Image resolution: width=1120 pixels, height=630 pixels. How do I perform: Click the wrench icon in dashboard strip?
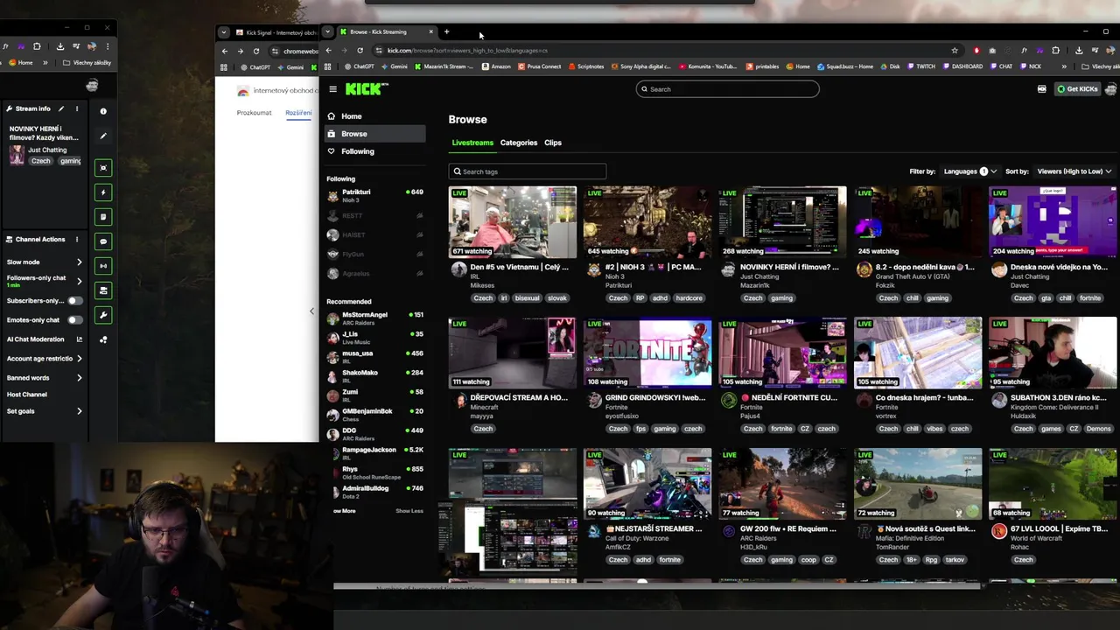coord(103,315)
